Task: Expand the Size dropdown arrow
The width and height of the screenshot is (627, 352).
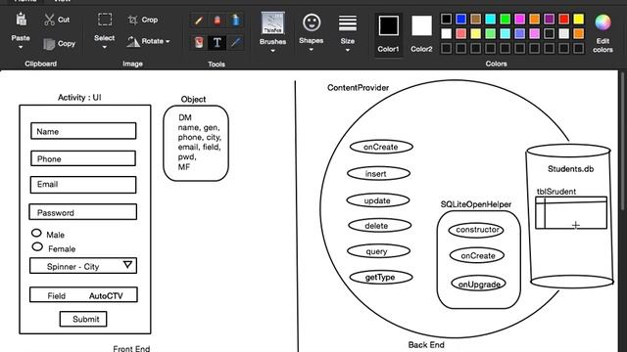Action: tap(348, 50)
